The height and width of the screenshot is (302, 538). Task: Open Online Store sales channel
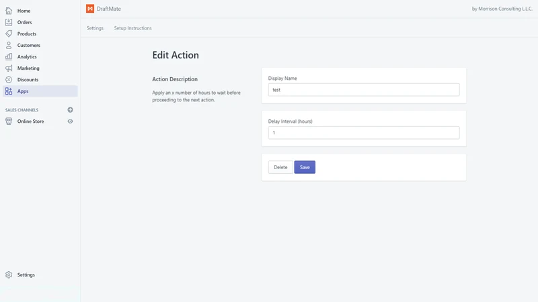tap(30, 121)
